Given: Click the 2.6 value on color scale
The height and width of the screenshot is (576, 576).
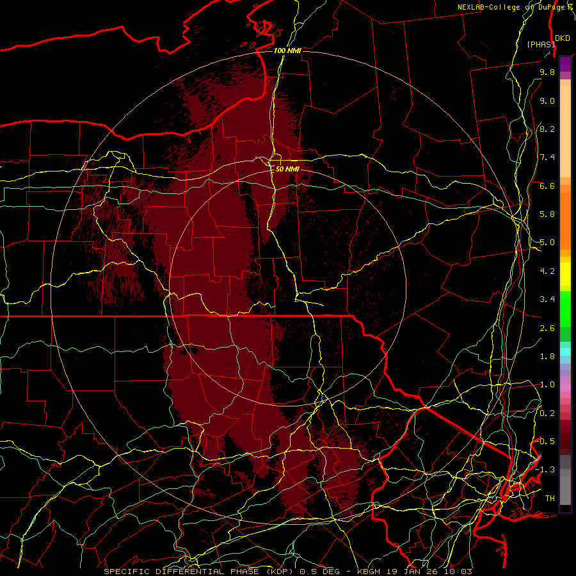Looking at the screenshot, I should (x=547, y=328).
